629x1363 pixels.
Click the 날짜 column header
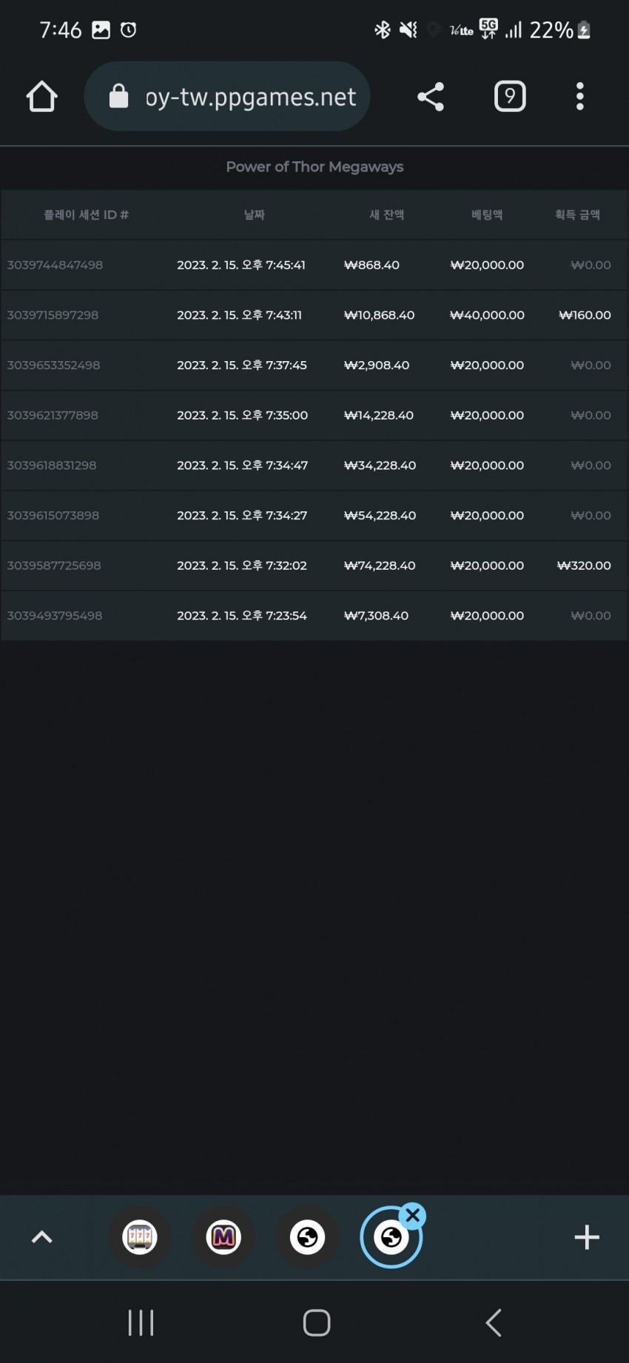tap(255, 215)
